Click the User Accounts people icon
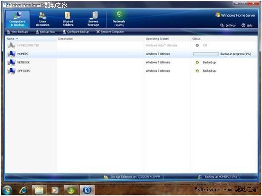 pyautogui.click(x=42, y=15)
